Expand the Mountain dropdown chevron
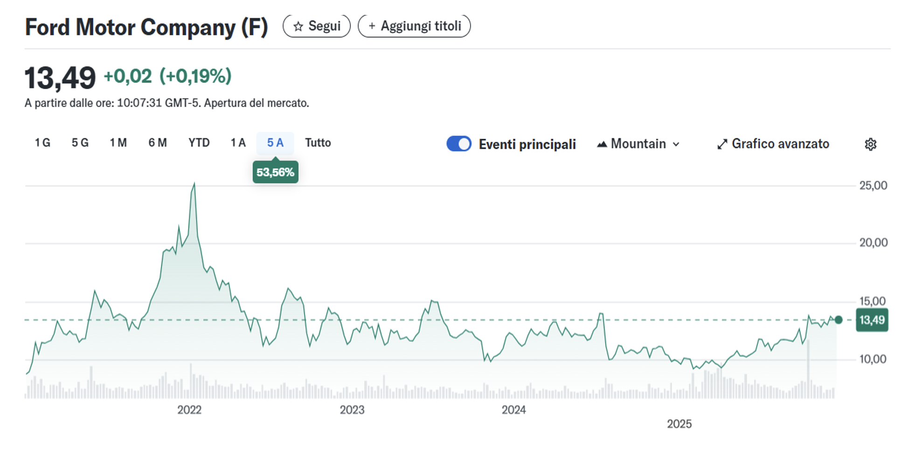 (x=676, y=144)
